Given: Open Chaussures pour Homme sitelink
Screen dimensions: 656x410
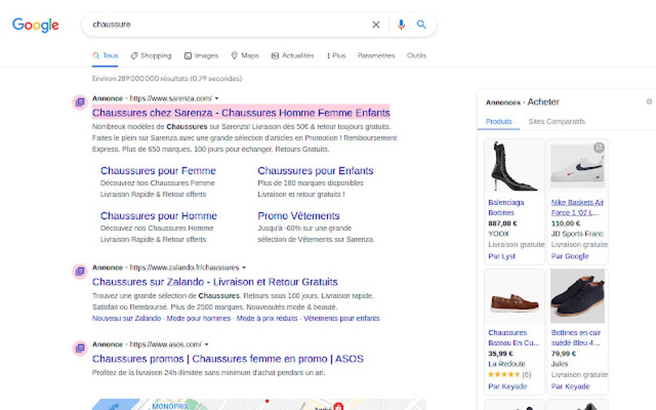Looking at the screenshot, I should (x=159, y=216).
